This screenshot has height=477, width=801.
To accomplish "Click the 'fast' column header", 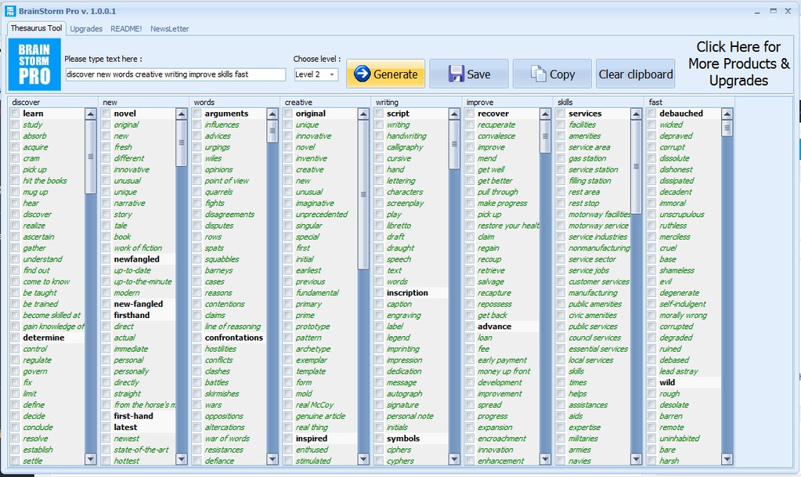I will 689,103.
